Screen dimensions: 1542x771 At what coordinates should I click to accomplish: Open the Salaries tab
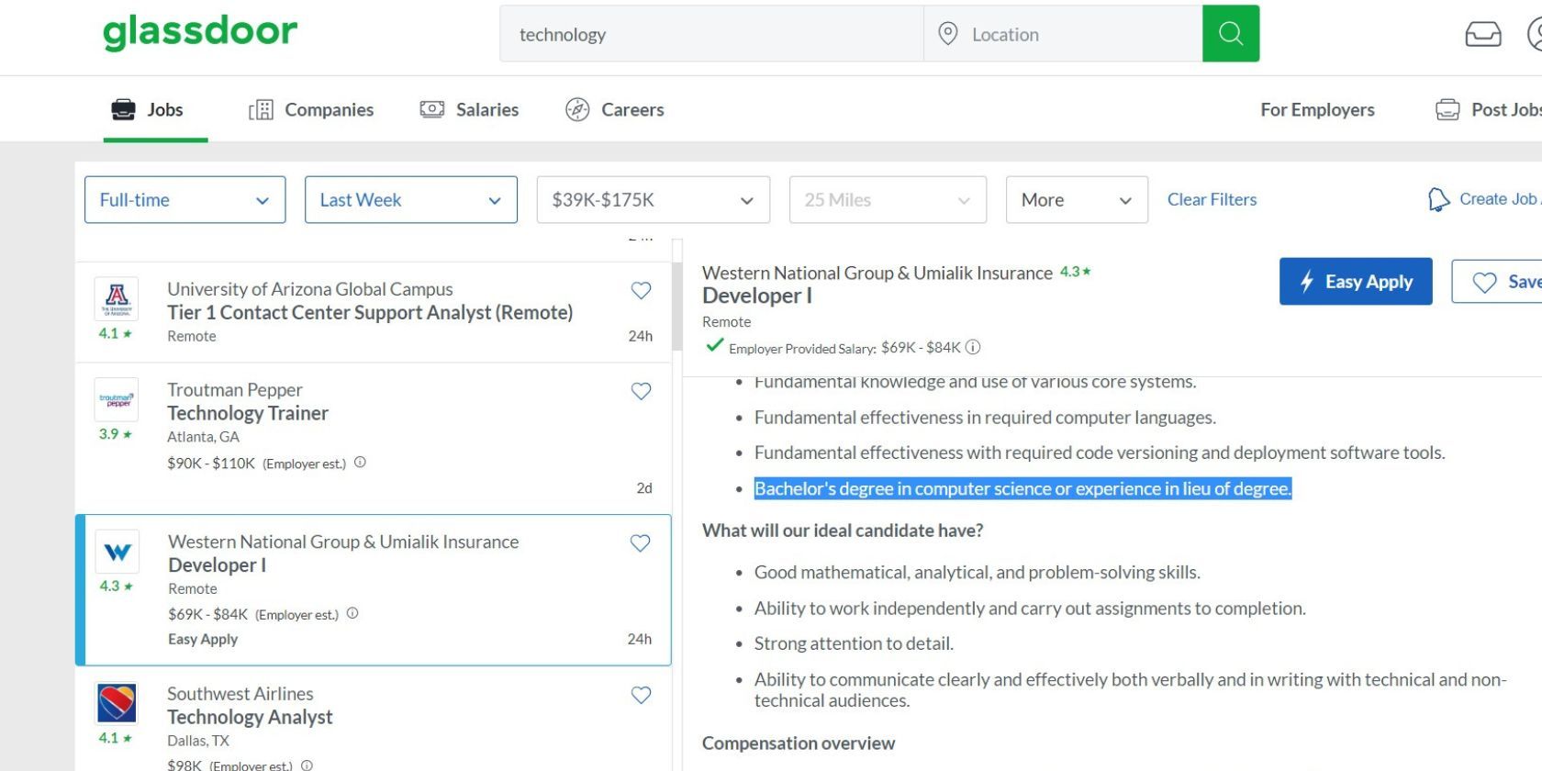pos(469,110)
